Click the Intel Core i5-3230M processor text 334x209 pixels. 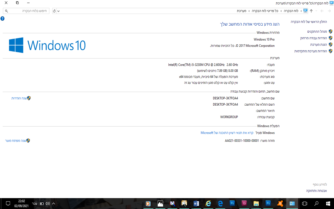coord(203,65)
